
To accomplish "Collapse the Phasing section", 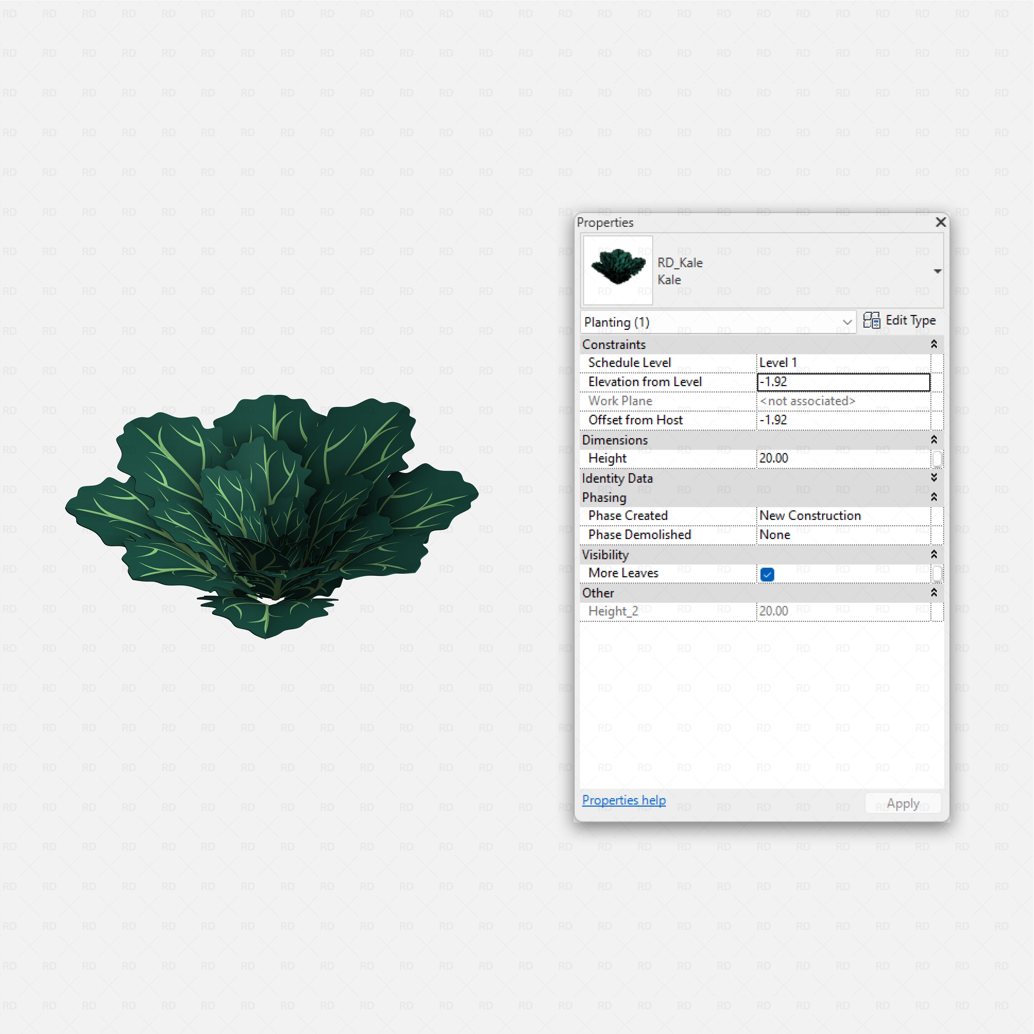I will (x=934, y=497).
